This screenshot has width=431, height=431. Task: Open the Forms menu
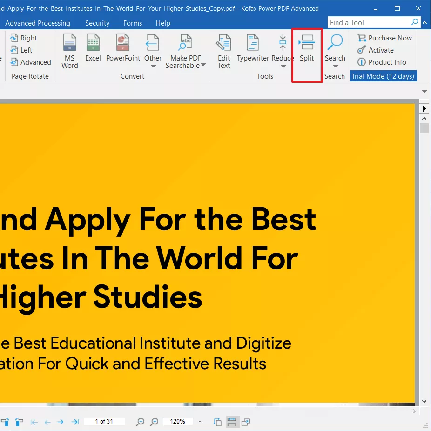pyautogui.click(x=133, y=23)
